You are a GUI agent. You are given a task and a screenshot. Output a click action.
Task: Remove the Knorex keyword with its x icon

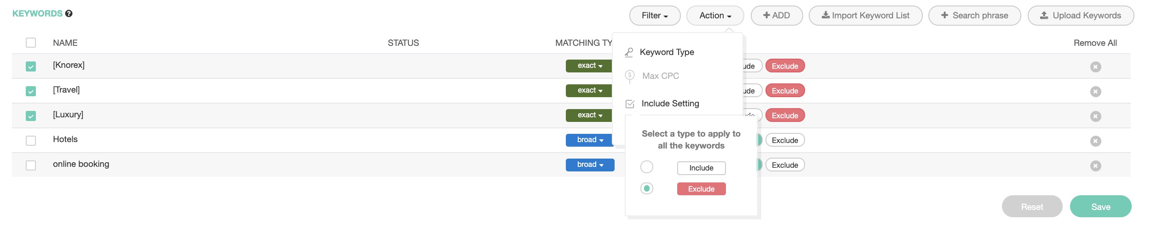click(x=1095, y=67)
